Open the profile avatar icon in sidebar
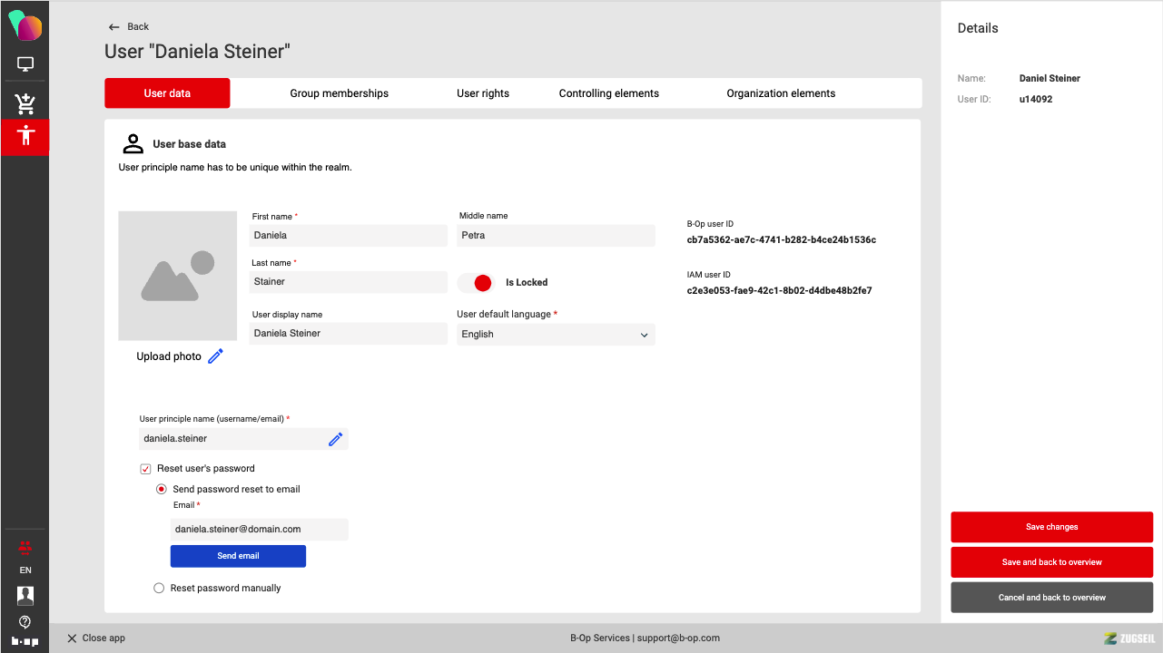Viewport: 1163px width, 653px height. point(25,595)
